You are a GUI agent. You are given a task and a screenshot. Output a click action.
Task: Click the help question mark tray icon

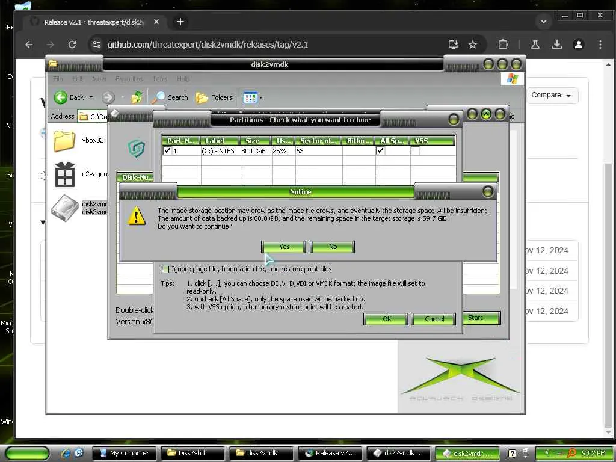512,454
